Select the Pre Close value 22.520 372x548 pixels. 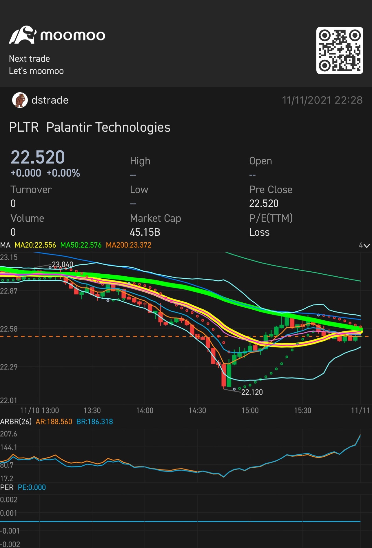tap(264, 204)
